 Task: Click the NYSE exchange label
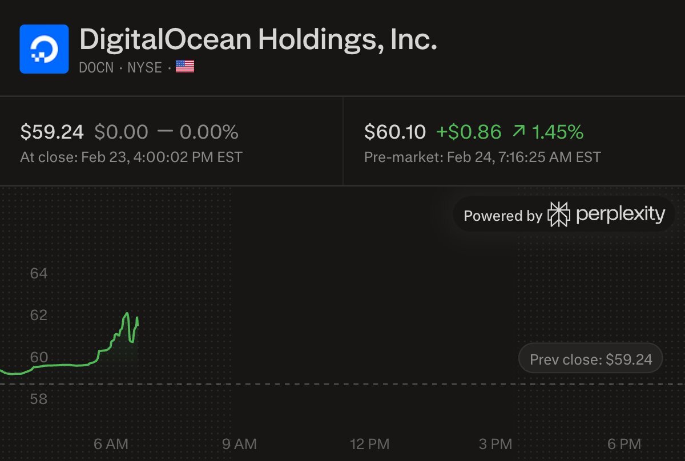click(145, 67)
